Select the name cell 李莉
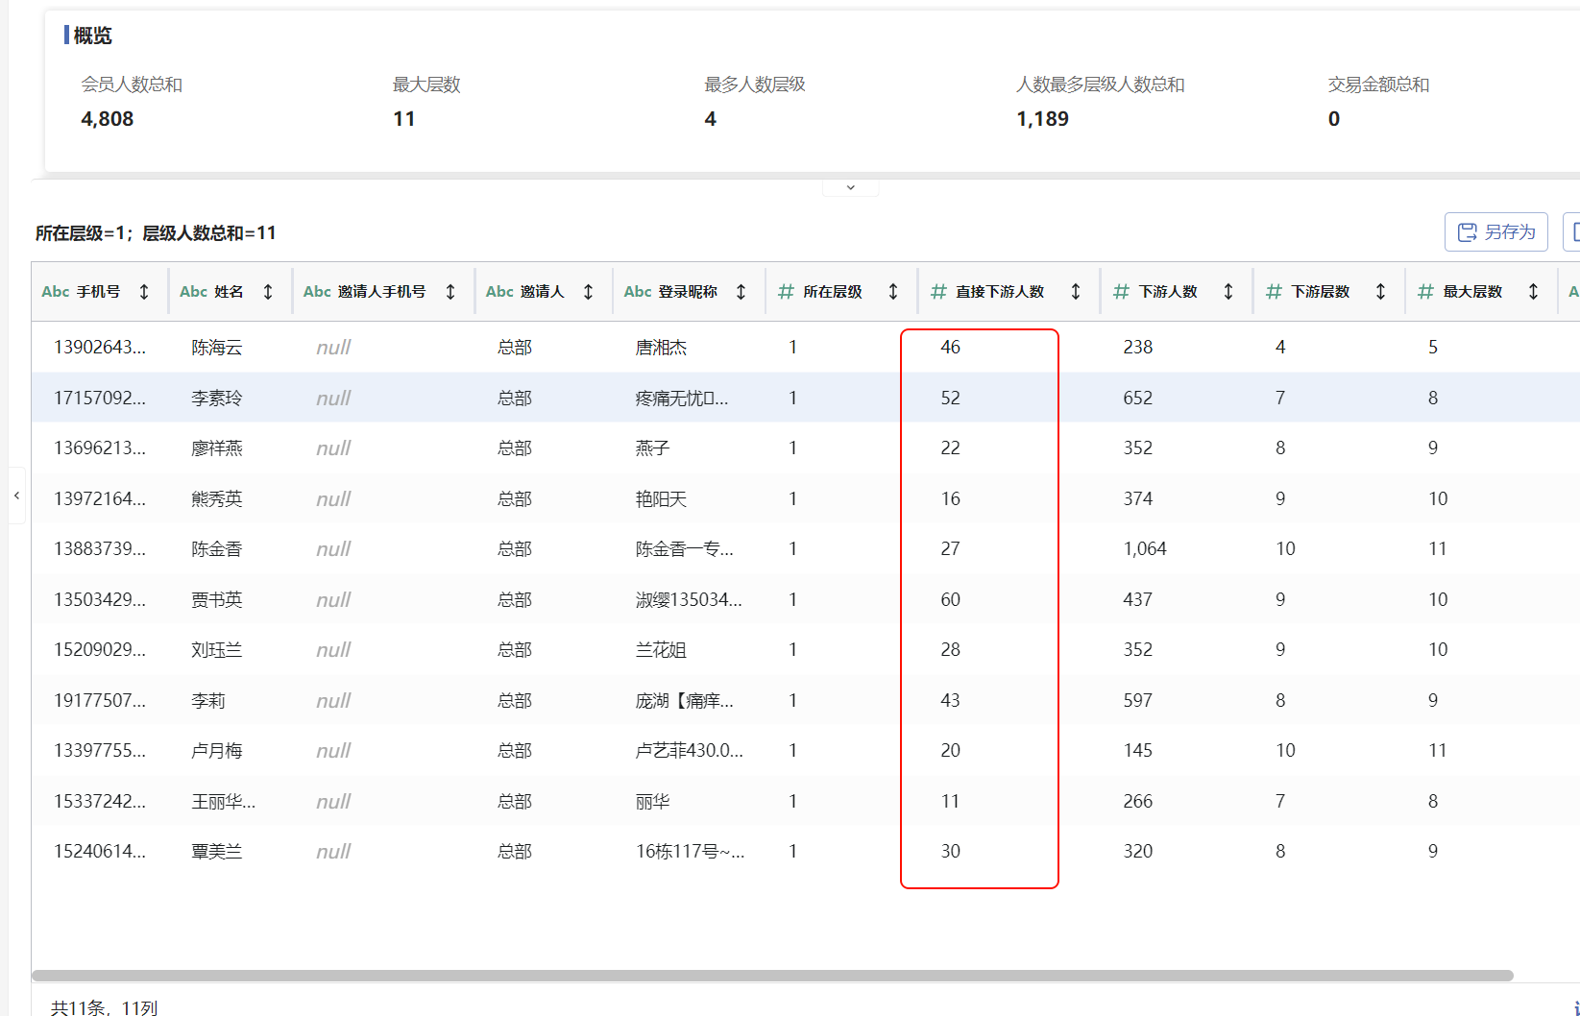Viewport: 1580px width, 1016px height. [x=208, y=700]
